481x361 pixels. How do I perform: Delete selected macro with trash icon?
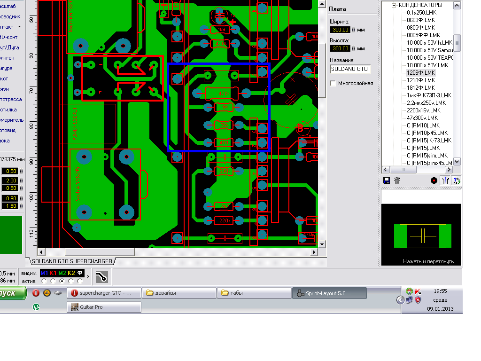(x=397, y=180)
